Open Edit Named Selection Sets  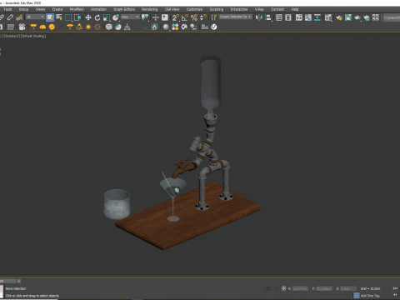click(214, 17)
